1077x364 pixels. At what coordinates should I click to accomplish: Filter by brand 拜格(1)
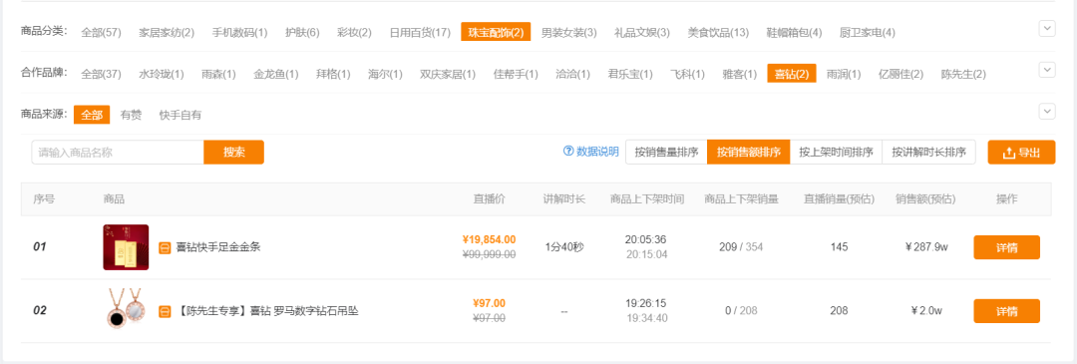coord(333,74)
